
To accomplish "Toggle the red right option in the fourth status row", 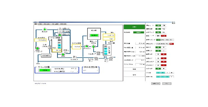I will click(x=163, y=36).
